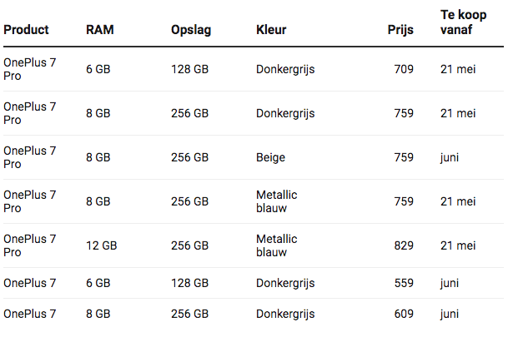This screenshot has height=337, width=508.
Task: Select the 12 GB RAM cell
Action: tap(102, 245)
